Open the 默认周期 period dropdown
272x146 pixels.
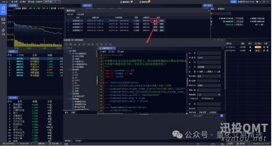[x=209, y=76]
